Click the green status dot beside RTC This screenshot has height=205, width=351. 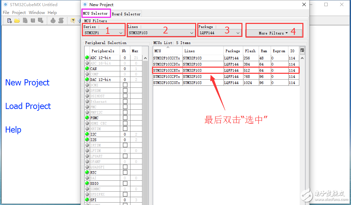pos(87,173)
